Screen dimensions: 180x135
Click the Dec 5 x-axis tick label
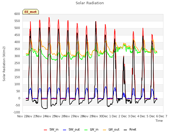144,116
